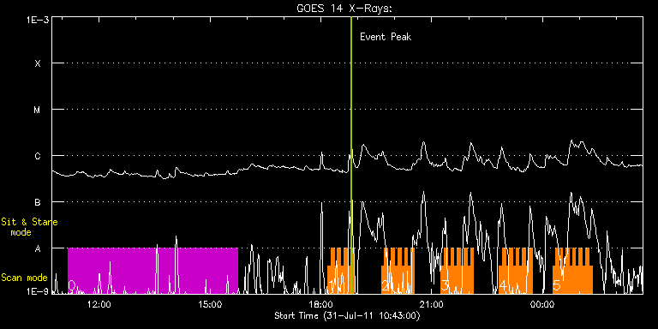Screen dimensions: 658x329
Task: Click orange raster block number 3
Action: 457,271
